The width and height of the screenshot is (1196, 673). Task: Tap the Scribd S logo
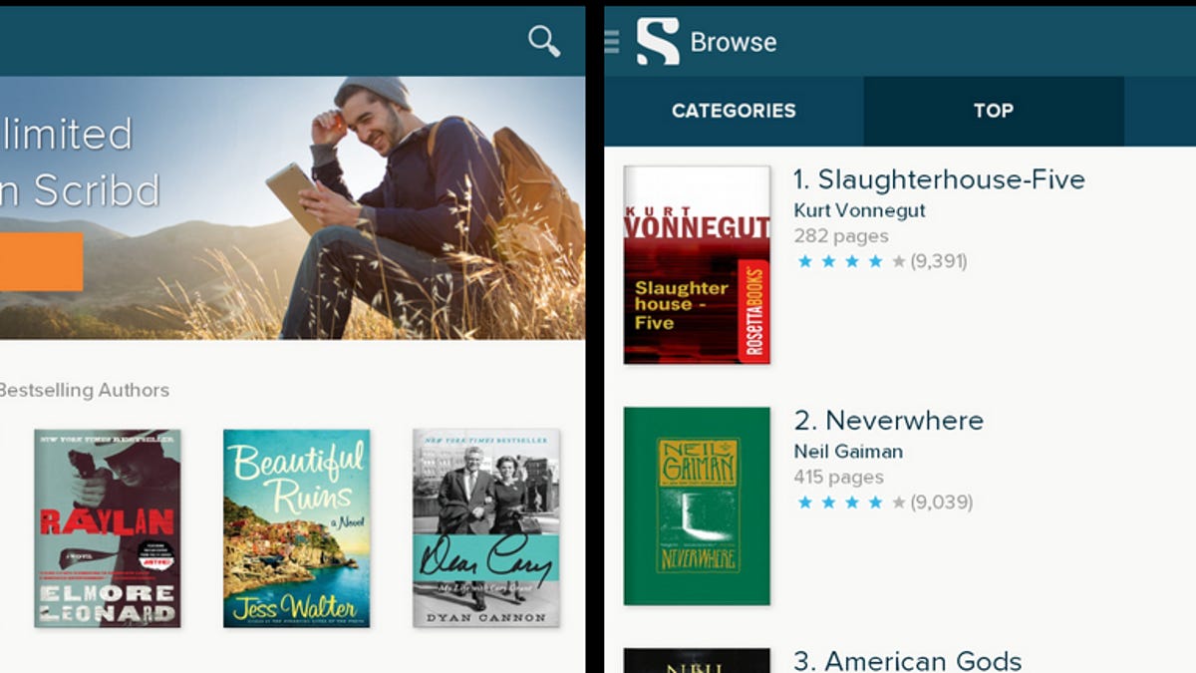[x=658, y=42]
